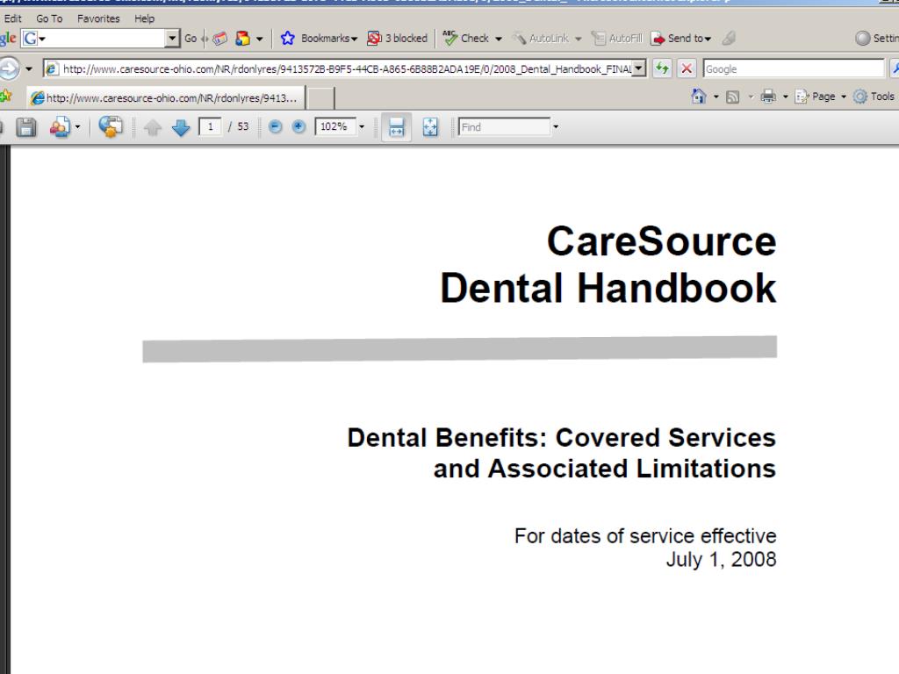Open the Send to dropdown
The height and width of the screenshot is (674, 899).
tap(680, 39)
